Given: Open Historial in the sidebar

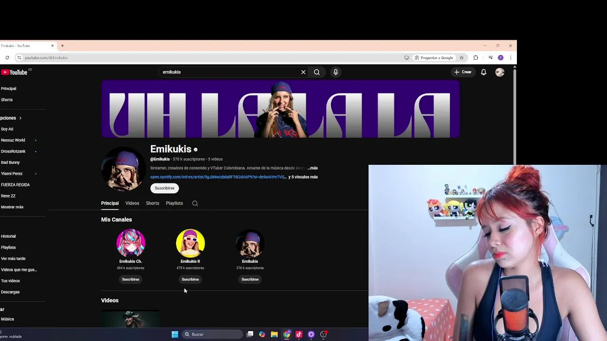Looking at the screenshot, I should [x=8, y=236].
